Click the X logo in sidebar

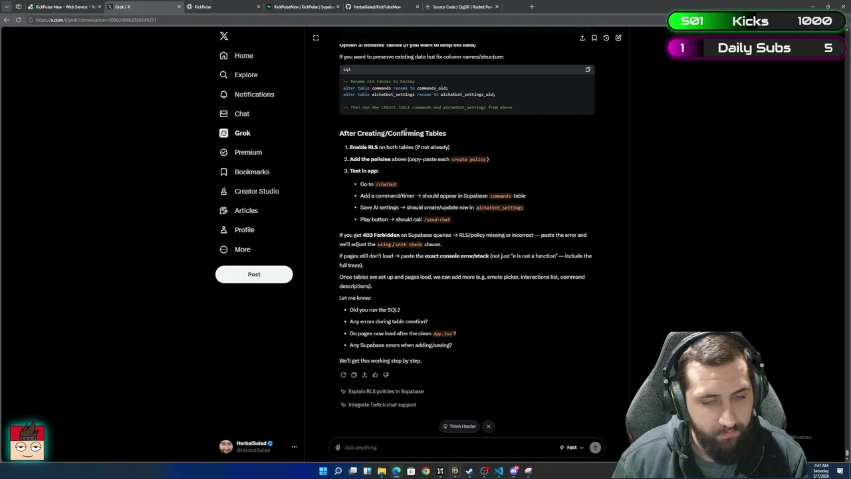pyautogui.click(x=224, y=36)
